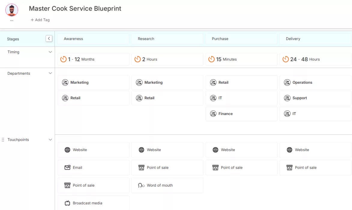352x210 pixels.
Task: Select the word of mouth icon under Research
Action: coord(141,185)
